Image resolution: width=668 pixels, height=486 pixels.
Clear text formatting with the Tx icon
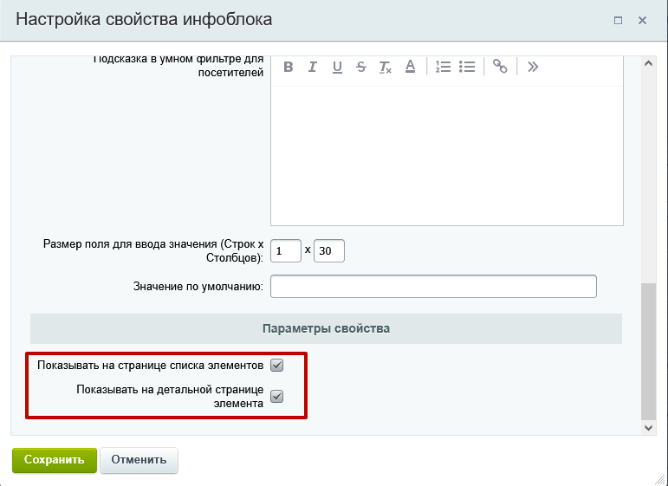tap(386, 67)
